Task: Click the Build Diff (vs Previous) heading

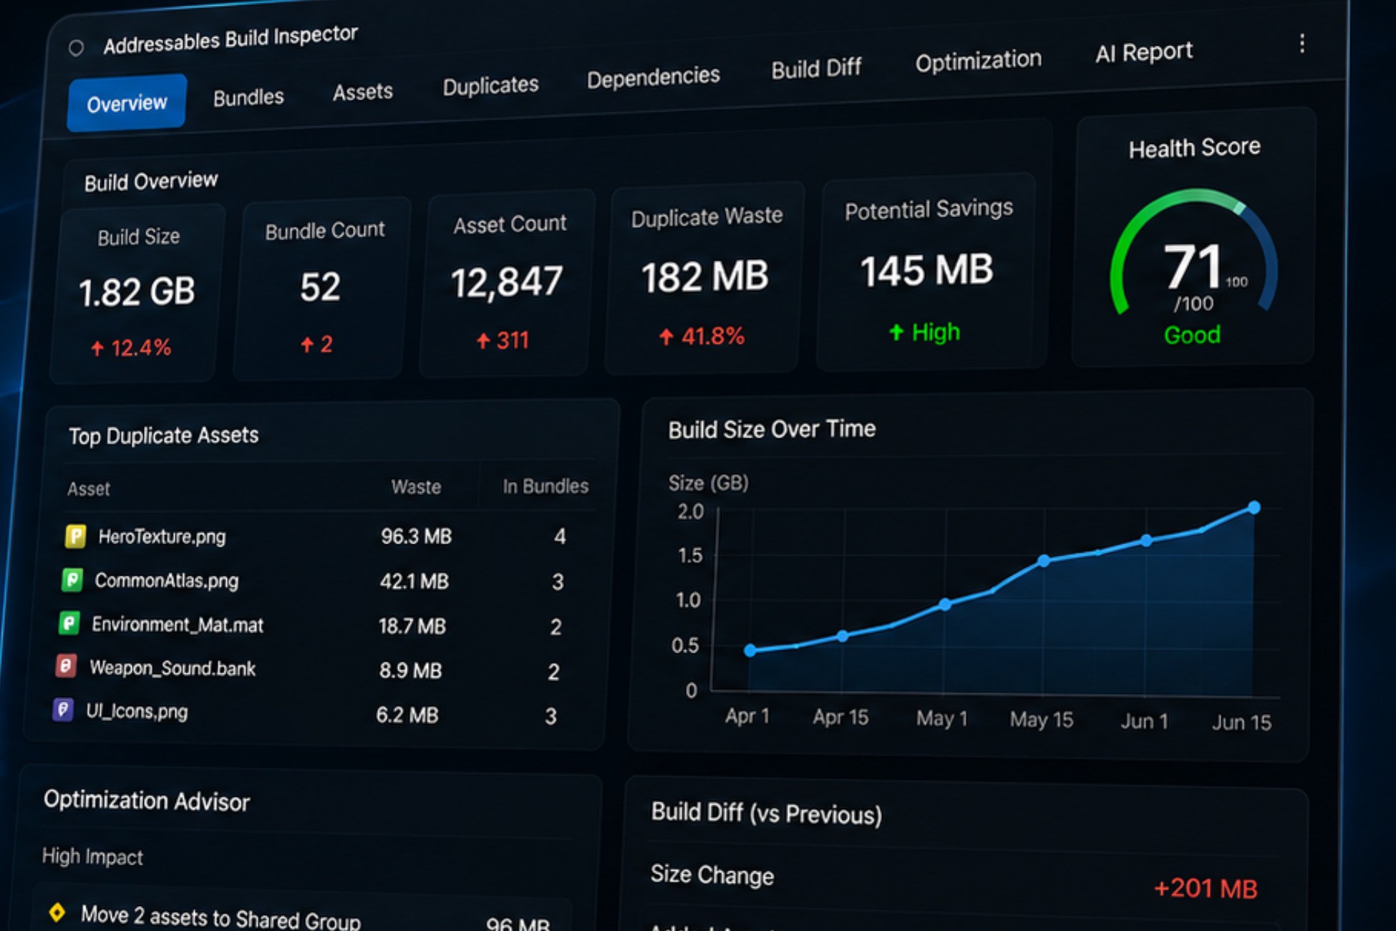Action: coord(766,814)
